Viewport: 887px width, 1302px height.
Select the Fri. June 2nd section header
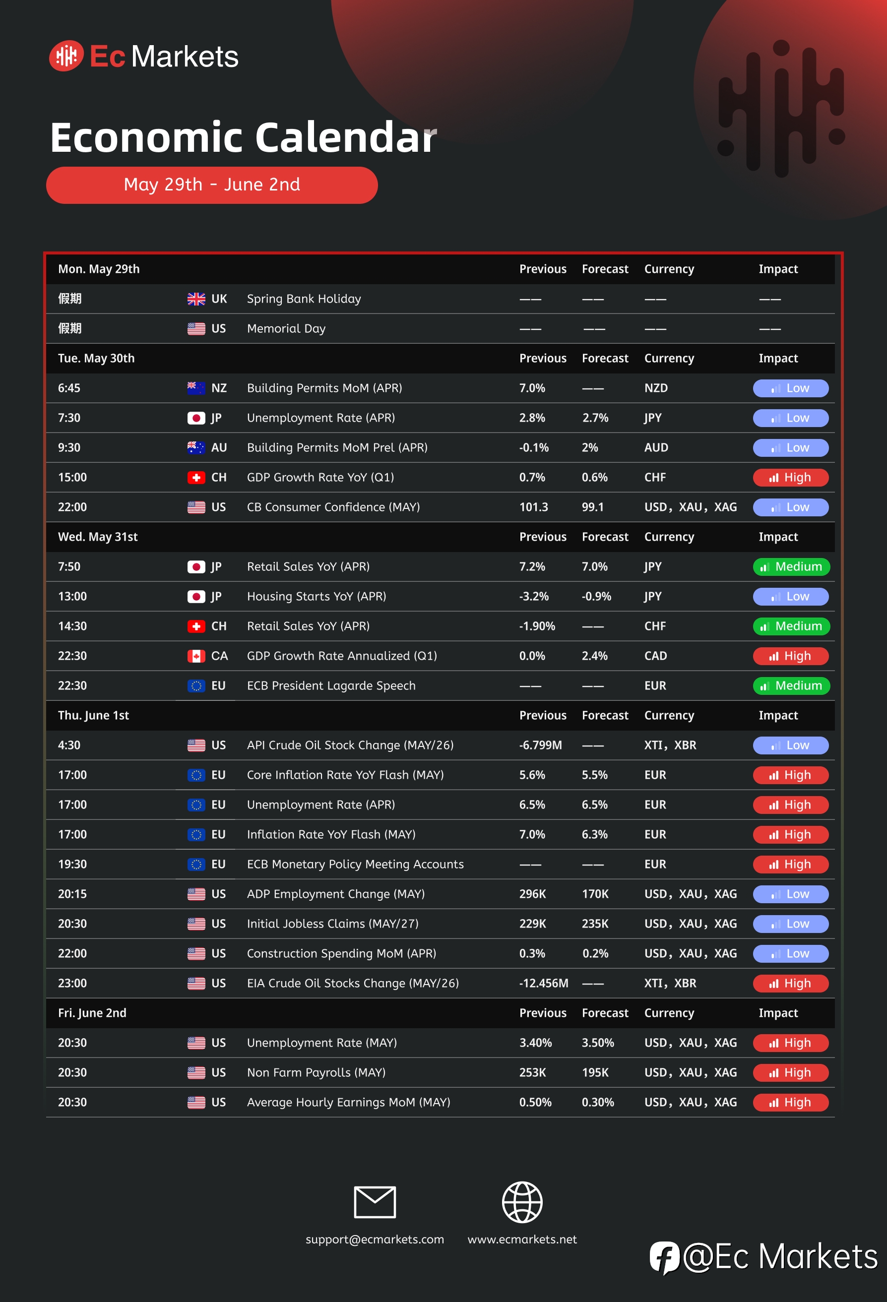tap(441, 1013)
